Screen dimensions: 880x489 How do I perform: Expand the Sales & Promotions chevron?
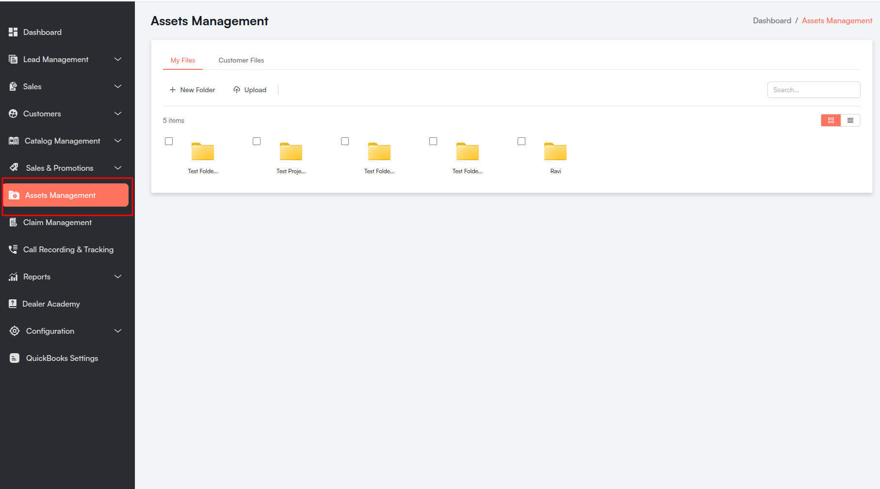point(118,168)
